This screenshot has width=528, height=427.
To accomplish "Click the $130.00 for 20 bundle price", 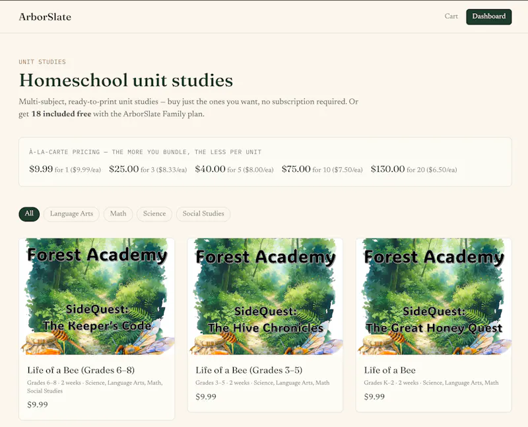I will pos(414,169).
